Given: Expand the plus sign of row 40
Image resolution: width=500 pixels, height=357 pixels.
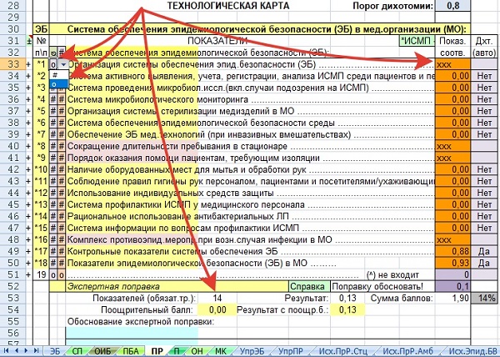Looking at the screenshot, I should (28, 146).
